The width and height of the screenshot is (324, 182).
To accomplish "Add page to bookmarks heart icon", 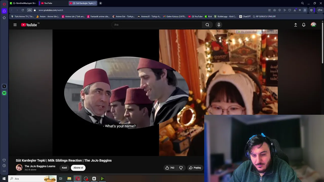I will coord(290,10).
